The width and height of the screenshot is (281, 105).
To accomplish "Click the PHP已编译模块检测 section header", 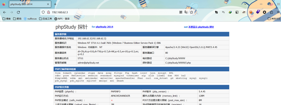I will coord(141,69).
